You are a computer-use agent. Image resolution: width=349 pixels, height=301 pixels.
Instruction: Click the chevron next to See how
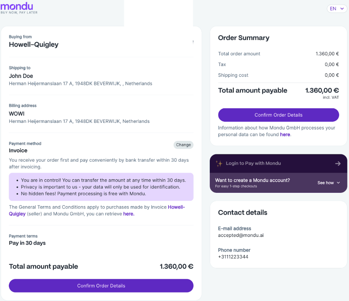coord(338,183)
